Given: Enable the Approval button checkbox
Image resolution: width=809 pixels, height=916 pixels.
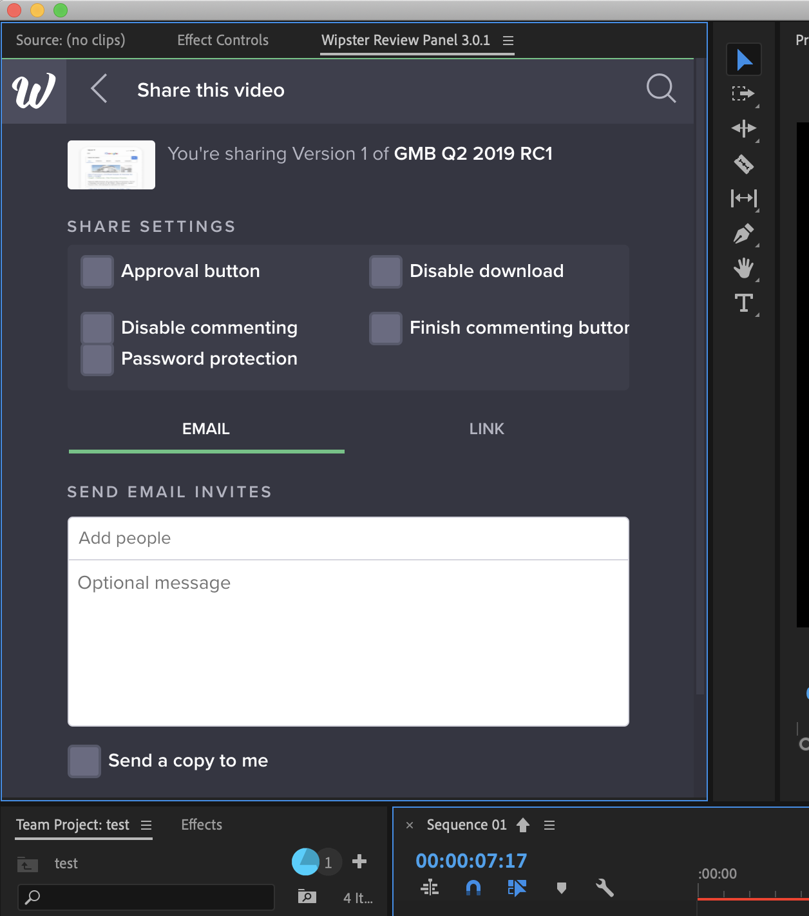Looking at the screenshot, I should pos(97,272).
